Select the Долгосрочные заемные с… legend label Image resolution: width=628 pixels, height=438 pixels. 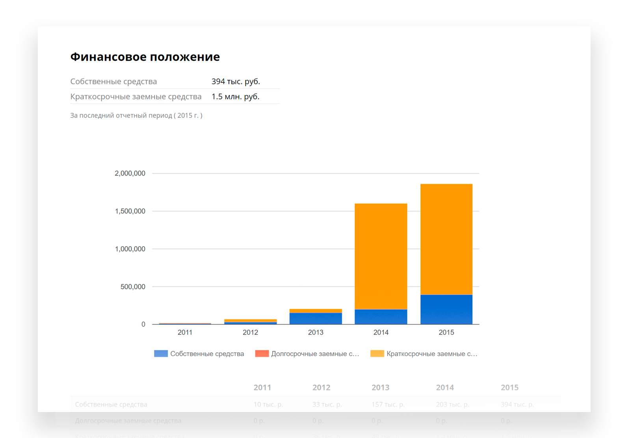[x=315, y=354]
